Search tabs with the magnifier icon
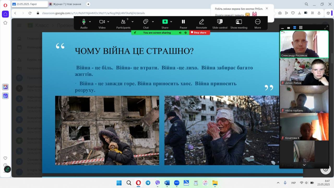 (307, 4)
